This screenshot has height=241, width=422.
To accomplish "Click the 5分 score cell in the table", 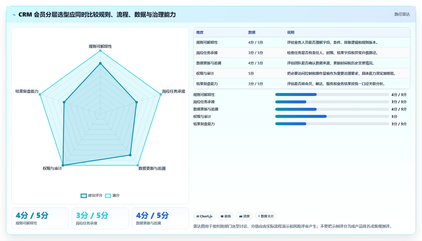I will [251, 73].
